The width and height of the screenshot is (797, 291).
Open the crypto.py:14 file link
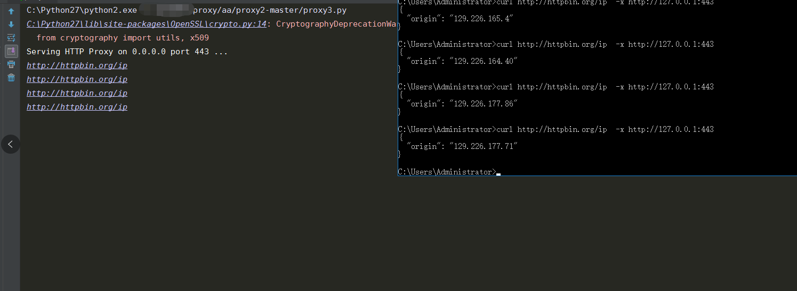146,24
